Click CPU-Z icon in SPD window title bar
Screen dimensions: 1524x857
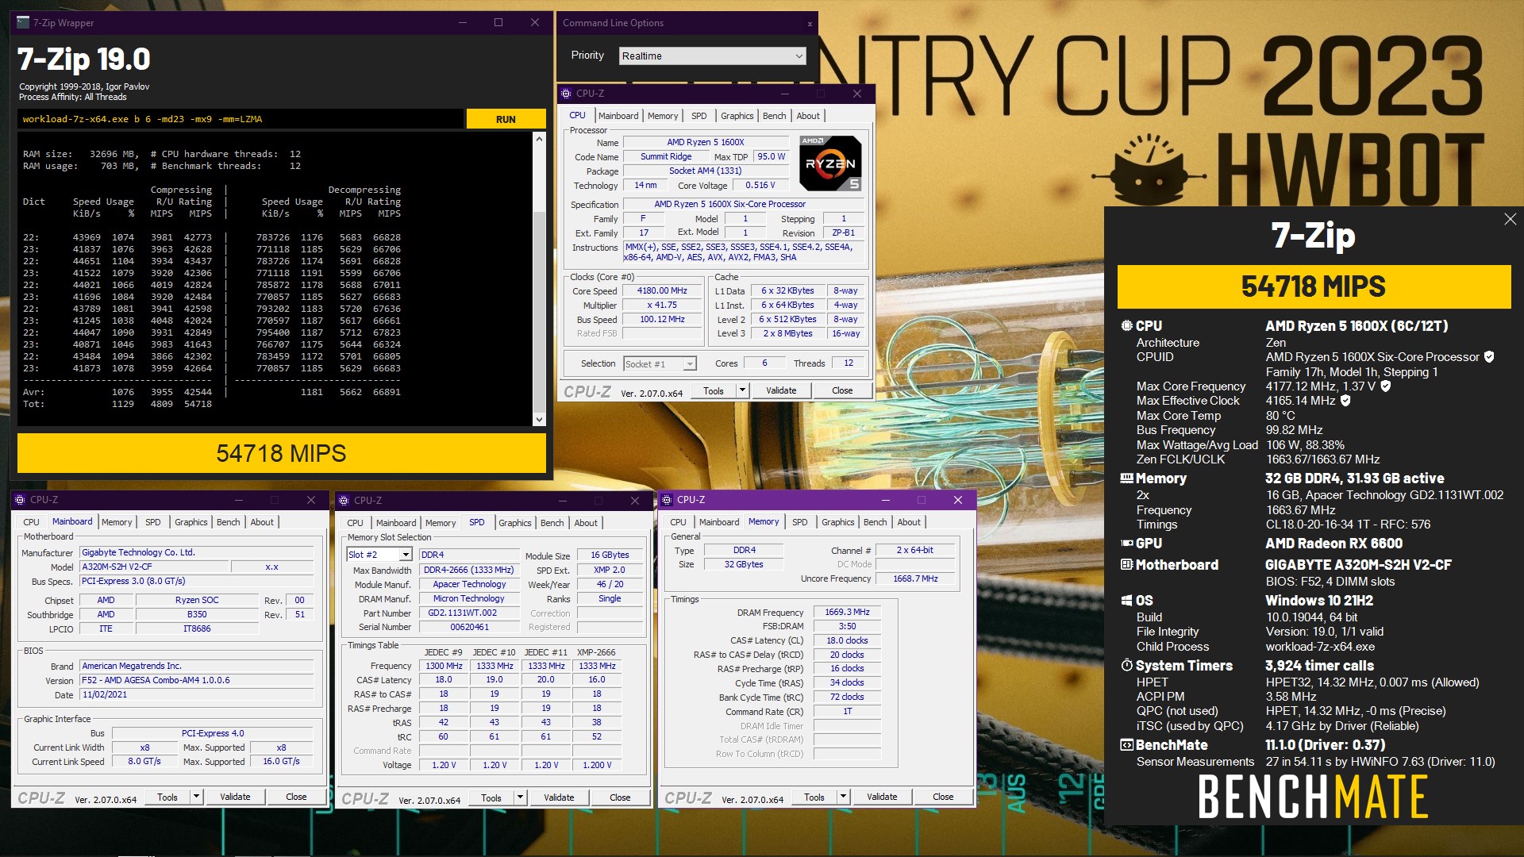pyautogui.click(x=344, y=501)
